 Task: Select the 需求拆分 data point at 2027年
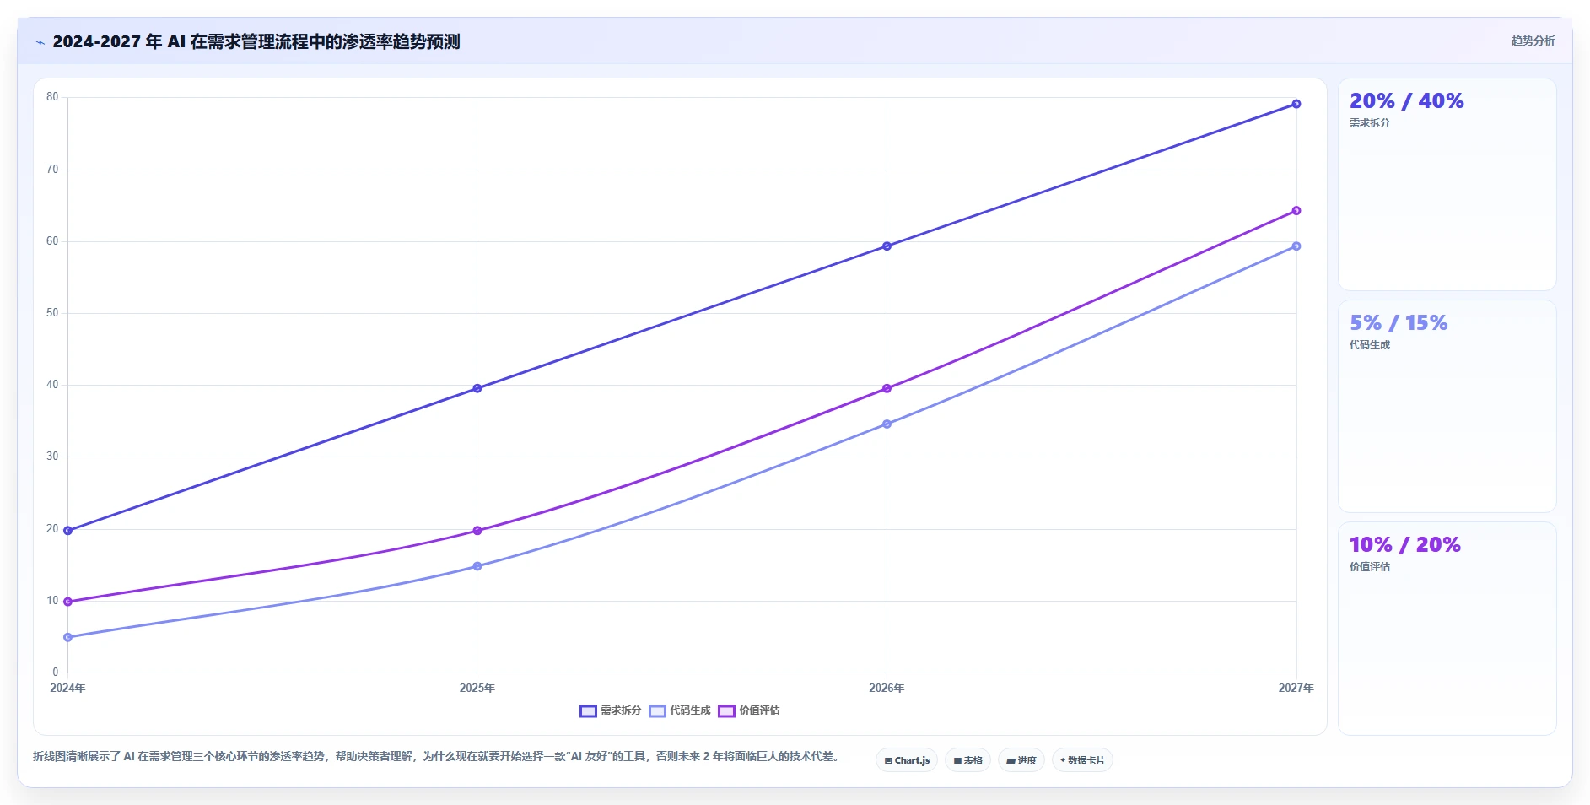pyautogui.click(x=1296, y=104)
